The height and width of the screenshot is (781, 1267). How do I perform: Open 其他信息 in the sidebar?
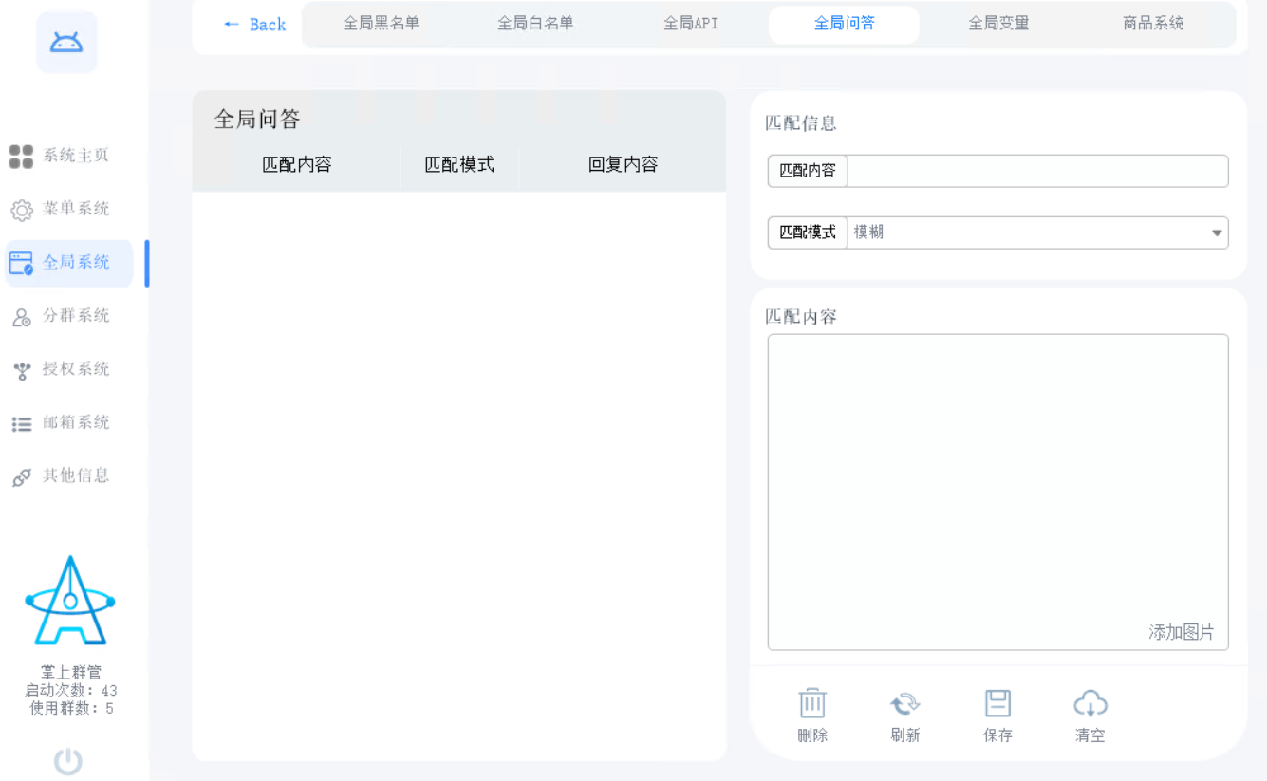(60, 476)
